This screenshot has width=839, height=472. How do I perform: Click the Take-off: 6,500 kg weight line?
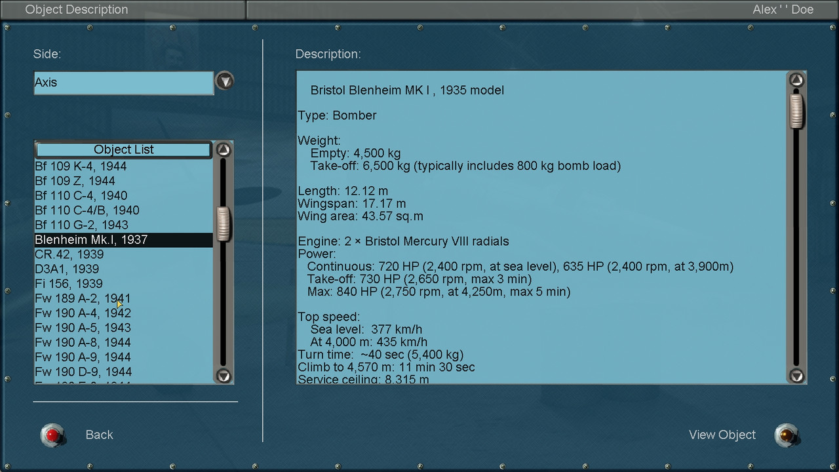(x=465, y=166)
